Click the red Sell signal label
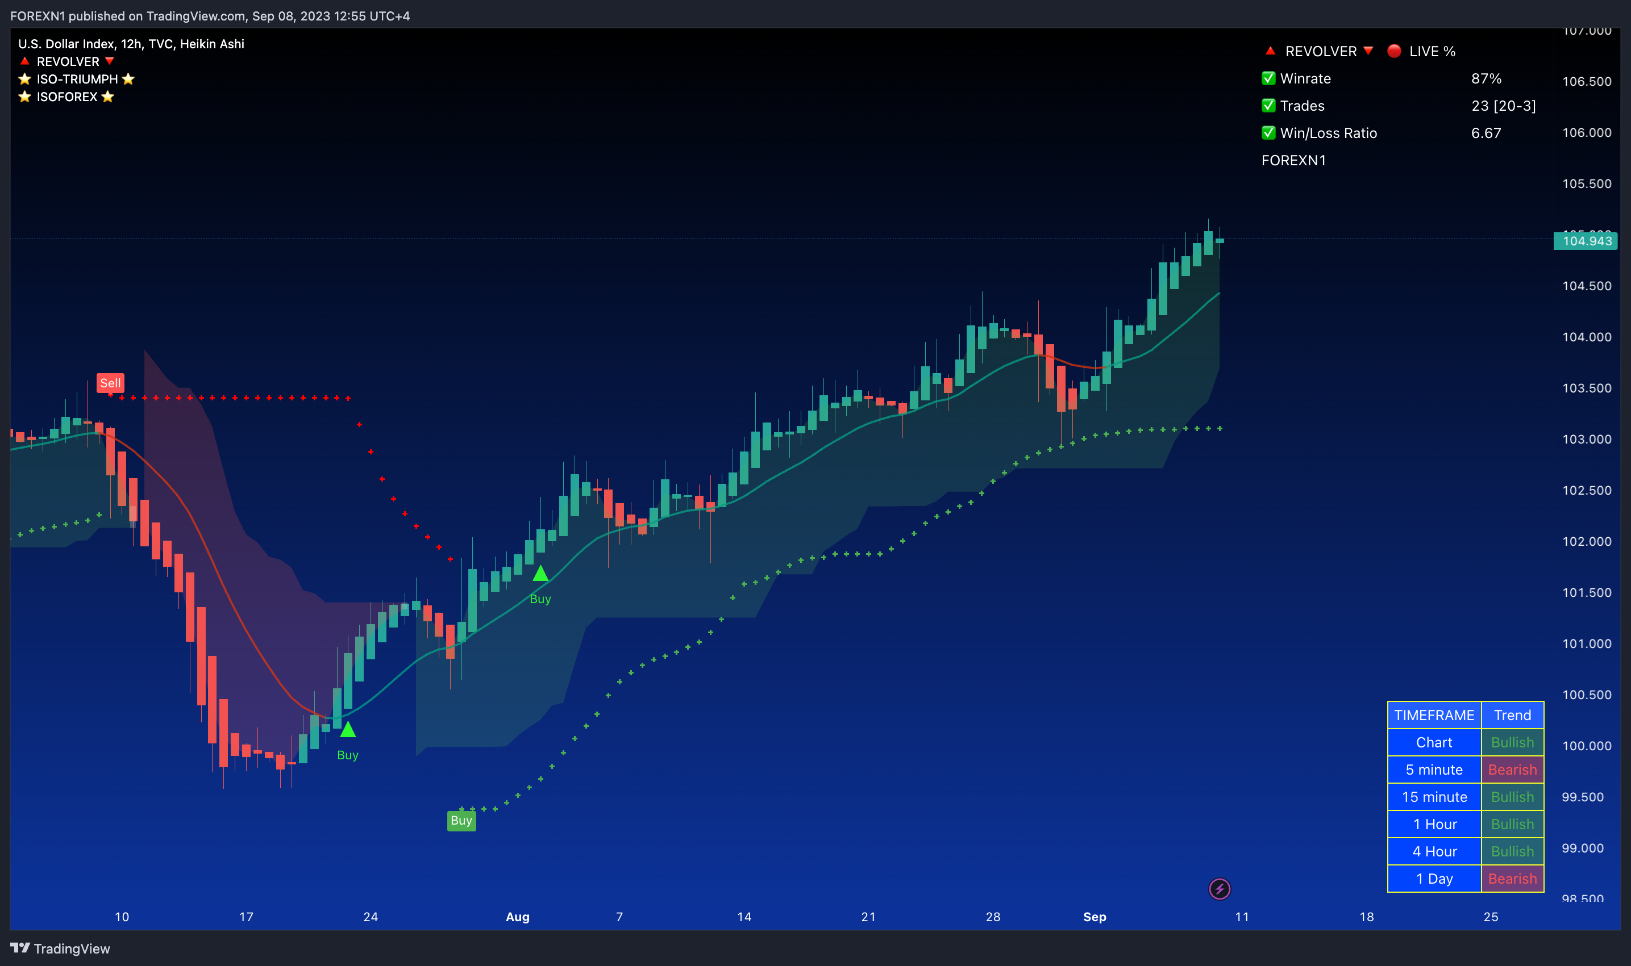Screen dimensions: 1631x966 click(110, 383)
